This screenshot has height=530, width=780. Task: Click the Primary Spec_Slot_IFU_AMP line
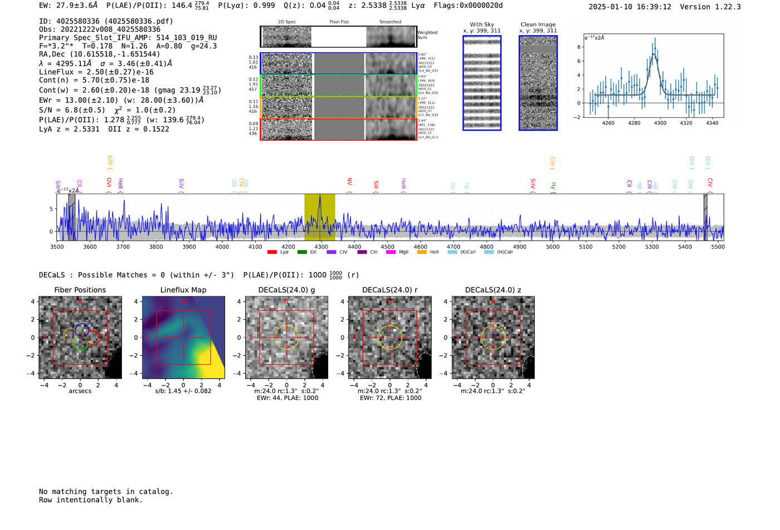(x=128, y=38)
